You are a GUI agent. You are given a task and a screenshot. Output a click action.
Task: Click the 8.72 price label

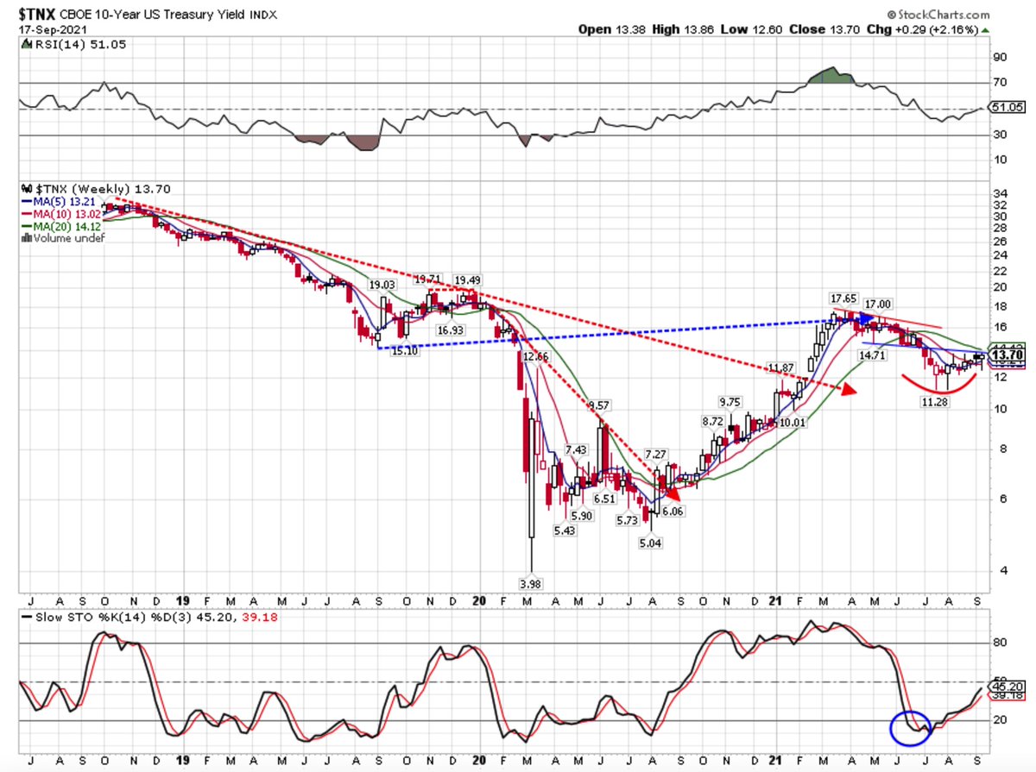click(713, 421)
